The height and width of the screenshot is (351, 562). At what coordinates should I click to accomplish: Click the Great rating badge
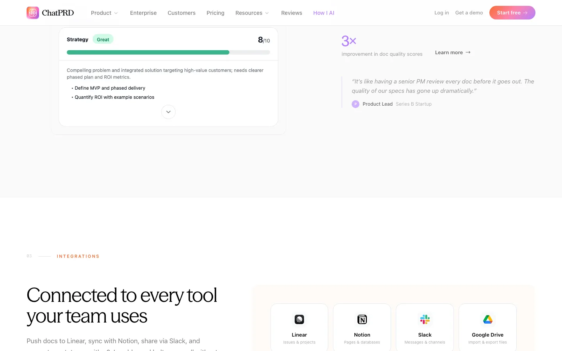tap(103, 39)
